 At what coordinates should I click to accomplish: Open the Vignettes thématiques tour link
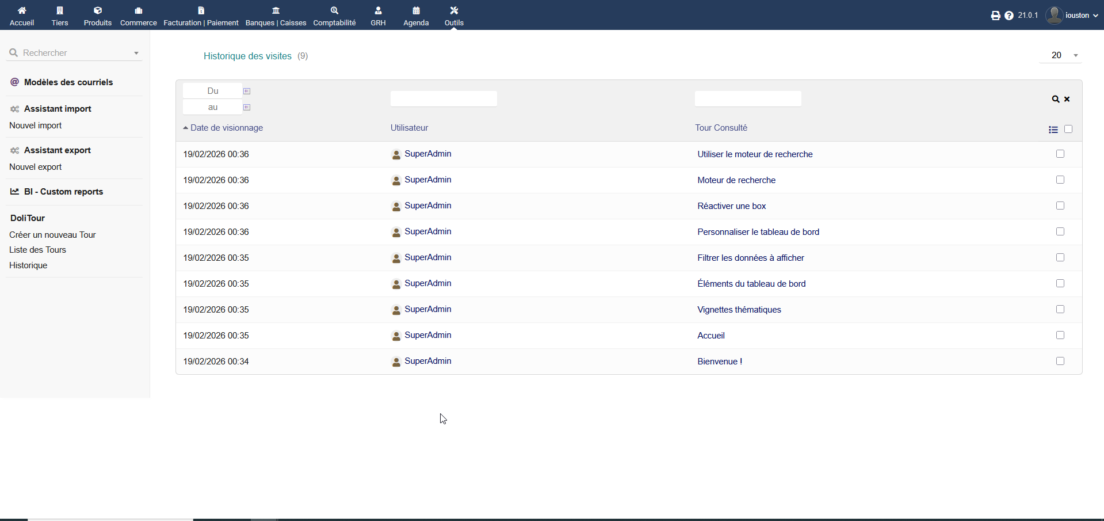click(x=739, y=310)
